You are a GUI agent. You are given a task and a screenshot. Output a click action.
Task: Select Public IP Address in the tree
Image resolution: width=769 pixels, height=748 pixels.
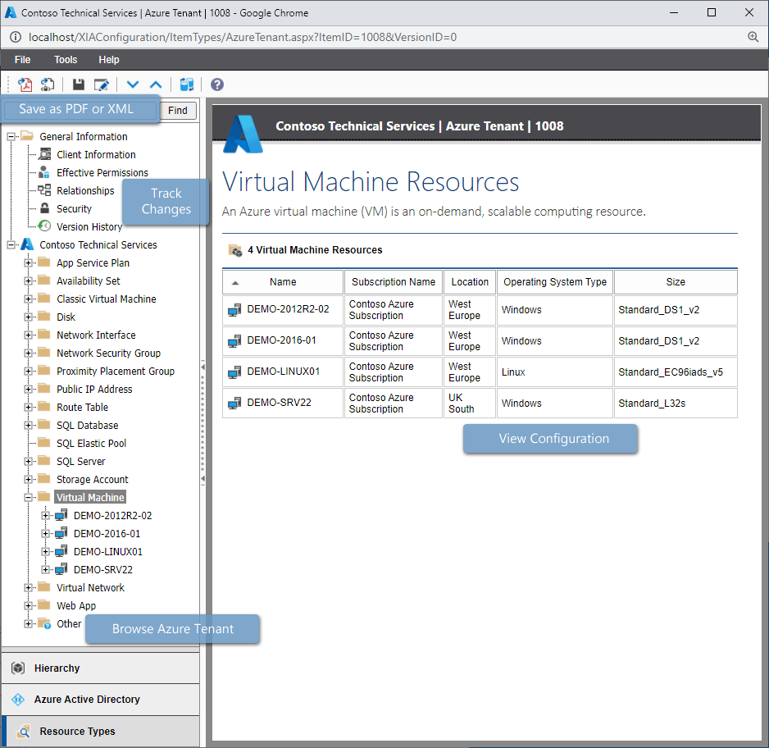pos(94,389)
